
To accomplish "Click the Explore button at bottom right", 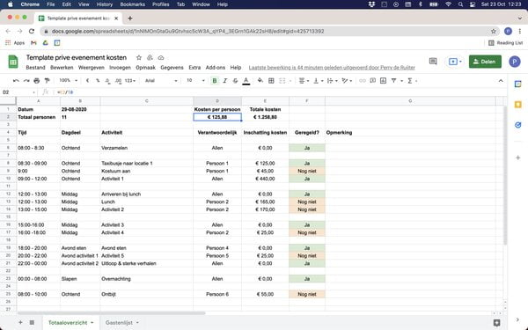I will 496,323.
